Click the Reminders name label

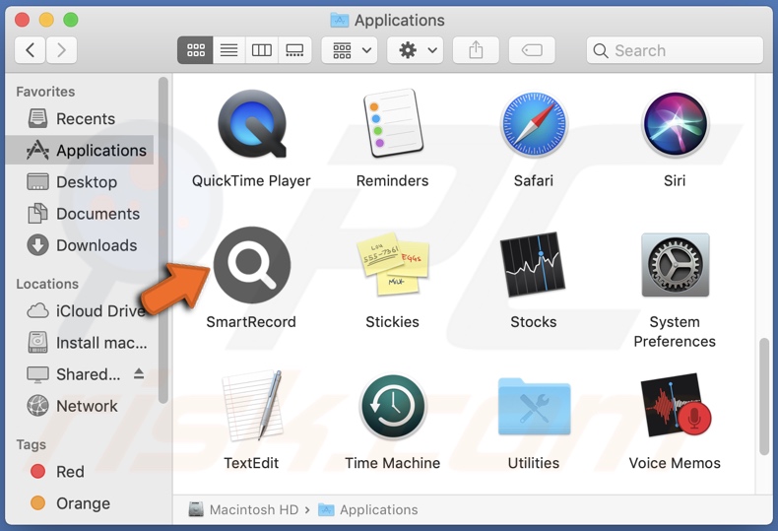pyautogui.click(x=393, y=180)
